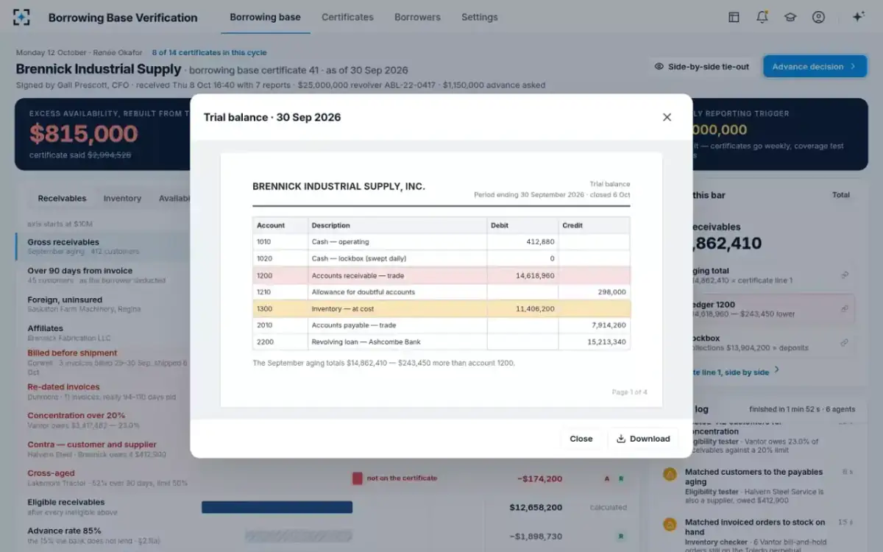
Task: Click the Close button in the dialog footer
Action: click(x=581, y=439)
